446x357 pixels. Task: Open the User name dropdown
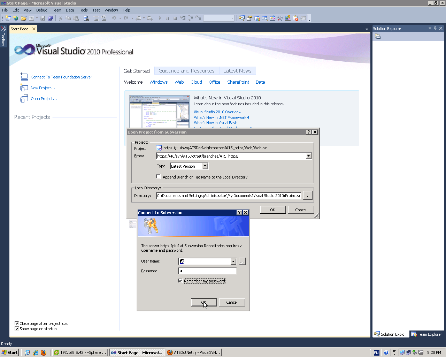click(233, 261)
